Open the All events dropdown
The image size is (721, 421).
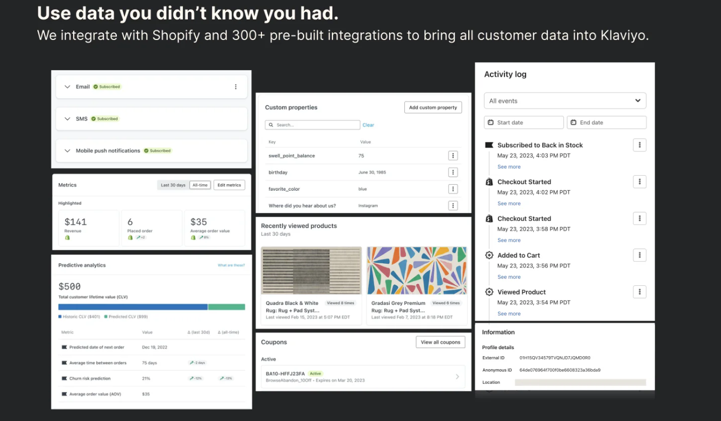click(x=565, y=101)
